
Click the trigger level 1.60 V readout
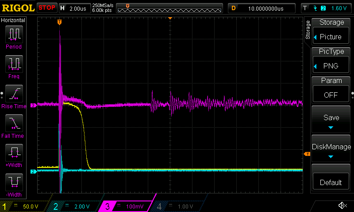(339, 8)
